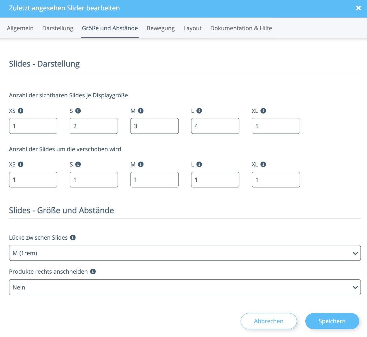The height and width of the screenshot is (337, 367).
Task: Focus the visible slides L field with value 4
Action: [x=215, y=126]
